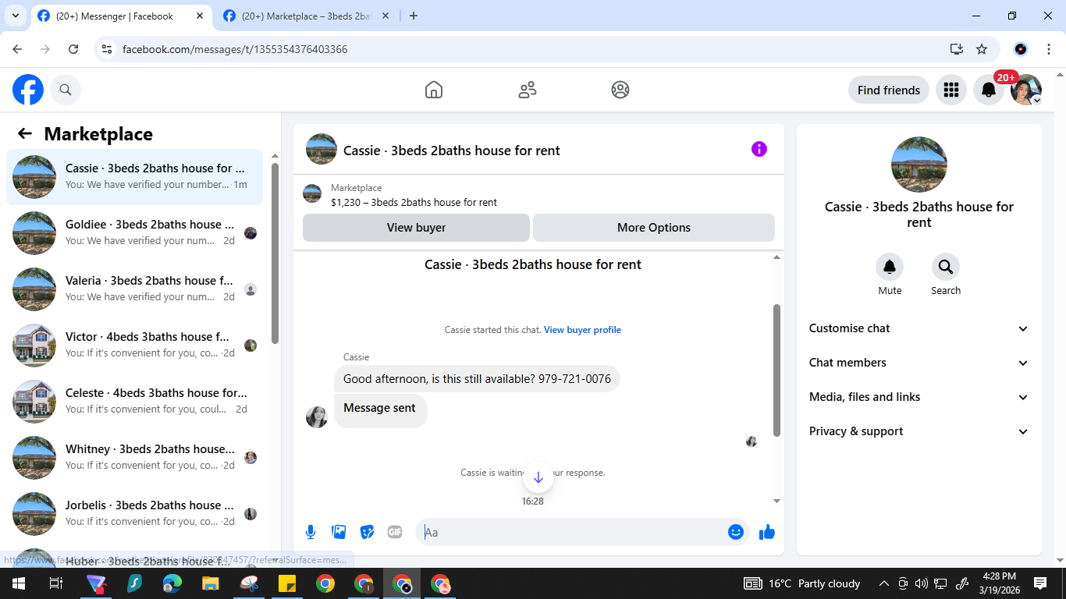1066x599 pixels.
Task: Open the Groups icon in top navigation
Action: click(620, 90)
